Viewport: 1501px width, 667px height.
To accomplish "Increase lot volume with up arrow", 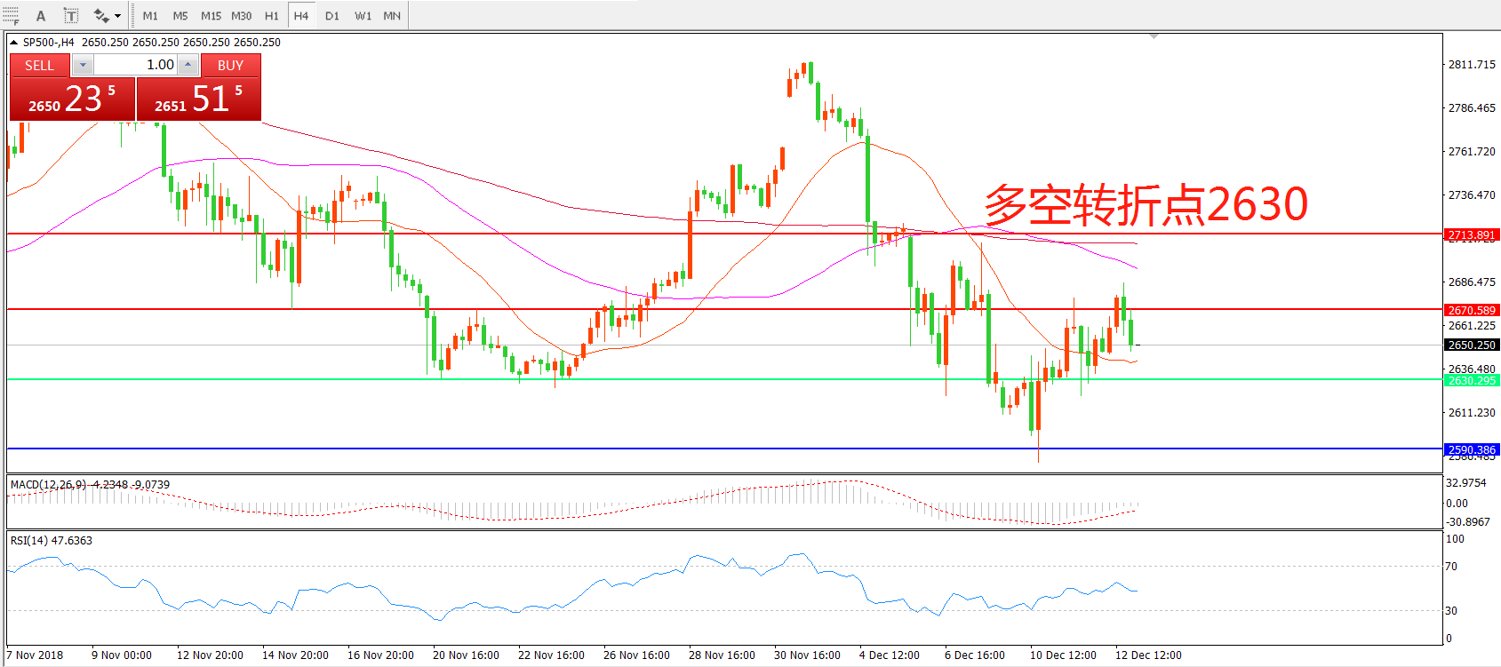I will [x=188, y=65].
